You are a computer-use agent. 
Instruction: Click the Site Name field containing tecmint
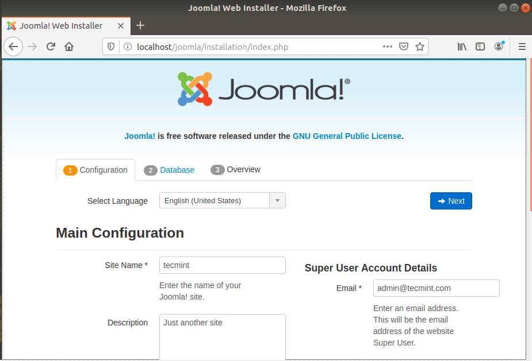(x=222, y=265)
